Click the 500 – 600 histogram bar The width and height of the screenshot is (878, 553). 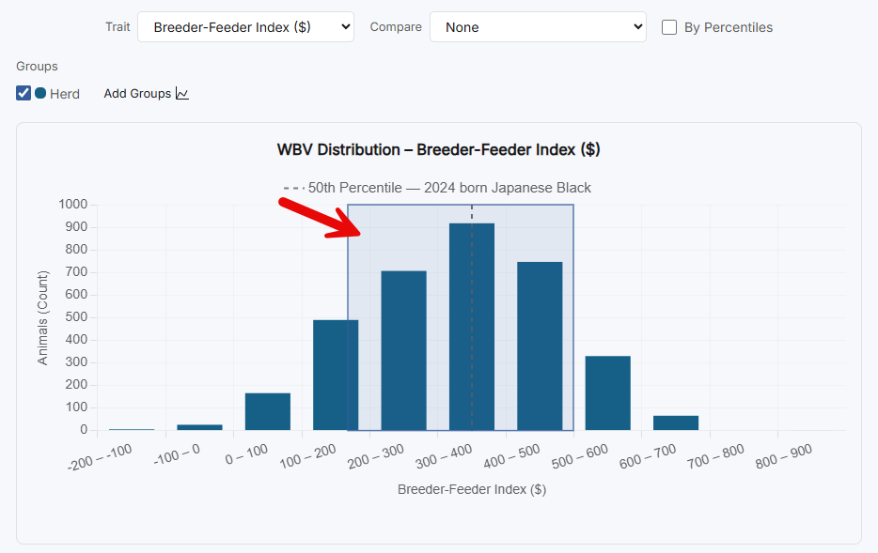[608, 393]
